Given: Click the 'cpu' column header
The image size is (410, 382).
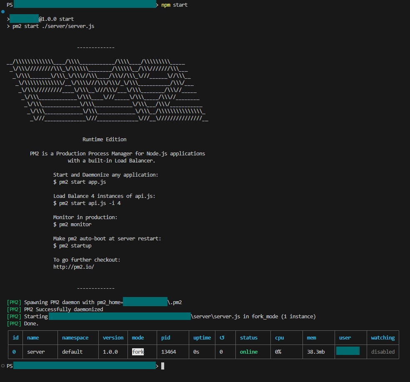Looking at the screenshot, I should point(279,337).
